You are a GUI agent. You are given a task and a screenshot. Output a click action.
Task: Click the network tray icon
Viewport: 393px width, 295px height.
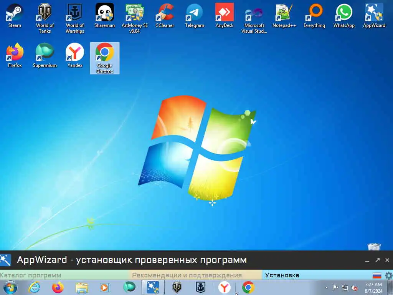coord(345,287)
